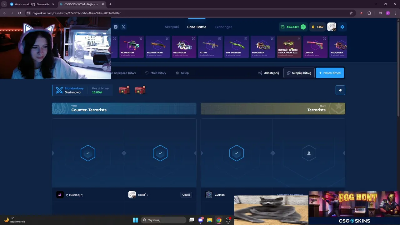Click the 453.64zł wallet balance
Screen dimensions: 400x225
pos(290,27)
